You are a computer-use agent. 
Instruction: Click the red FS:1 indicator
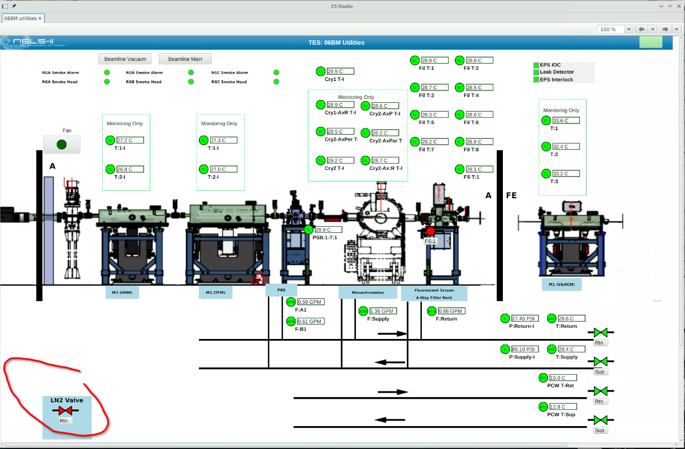click(430, 231)
